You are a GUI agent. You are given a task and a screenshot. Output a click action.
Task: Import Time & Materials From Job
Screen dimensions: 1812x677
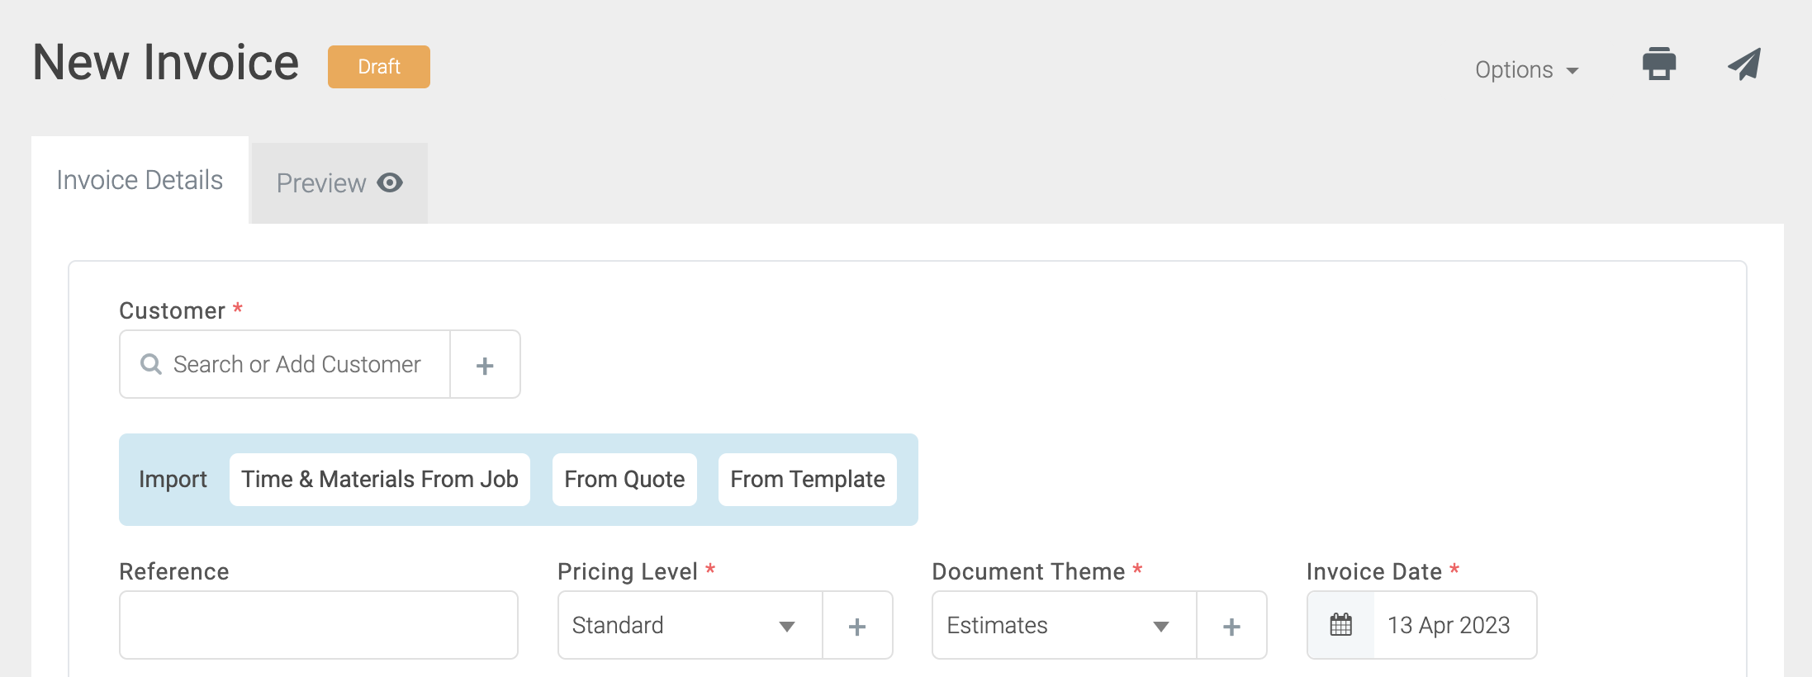[380, 480]
